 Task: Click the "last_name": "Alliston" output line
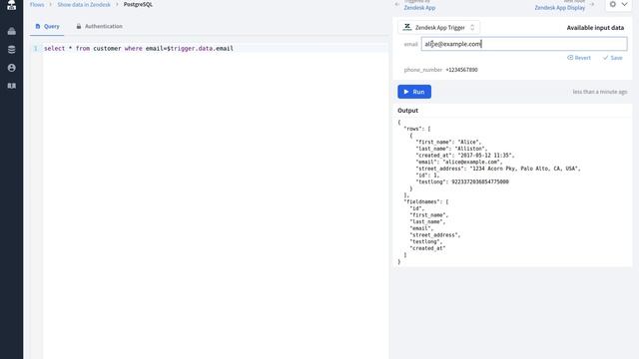coord(451,149)
